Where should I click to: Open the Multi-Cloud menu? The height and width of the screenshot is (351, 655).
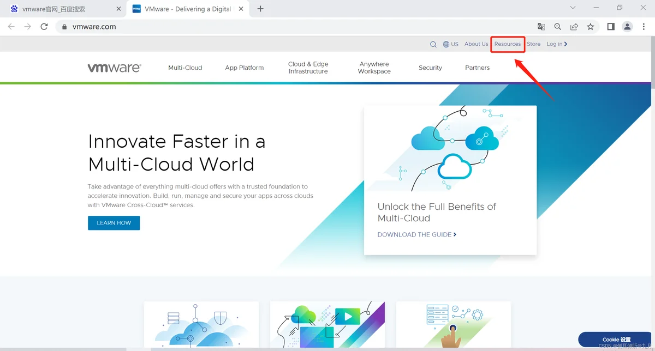[185, 68]
